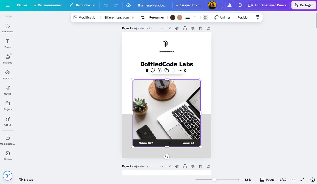Click Retourner to flip image
317x184 pixels.
pyautogui.click(x=156, y=18)
